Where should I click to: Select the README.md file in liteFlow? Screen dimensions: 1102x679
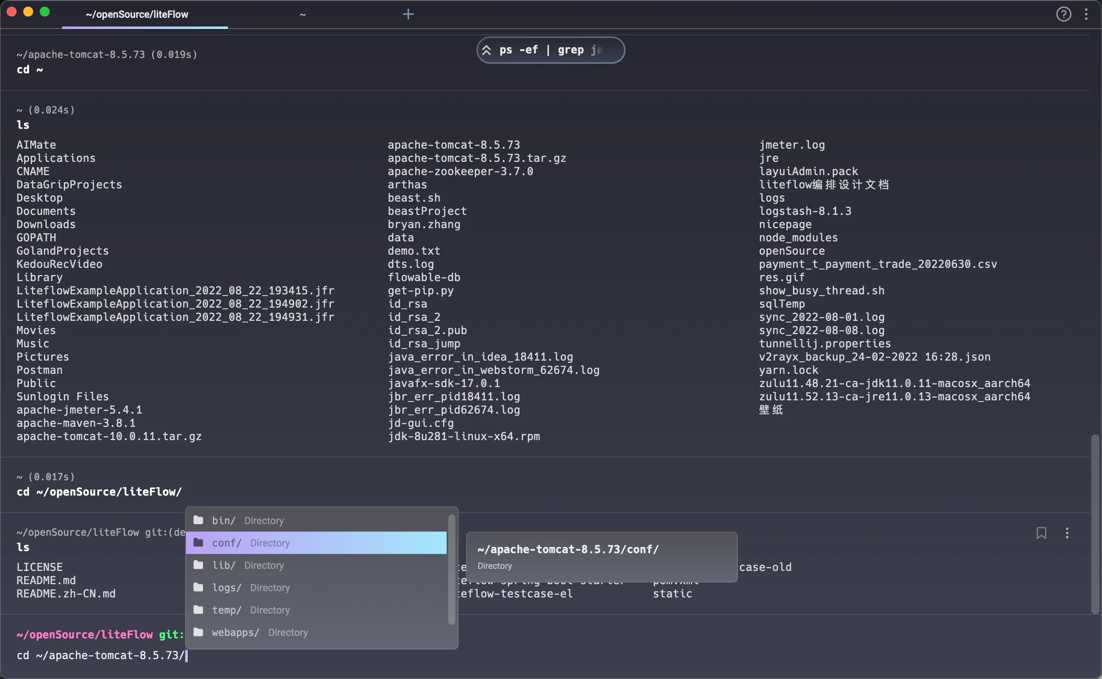[45, 580]
